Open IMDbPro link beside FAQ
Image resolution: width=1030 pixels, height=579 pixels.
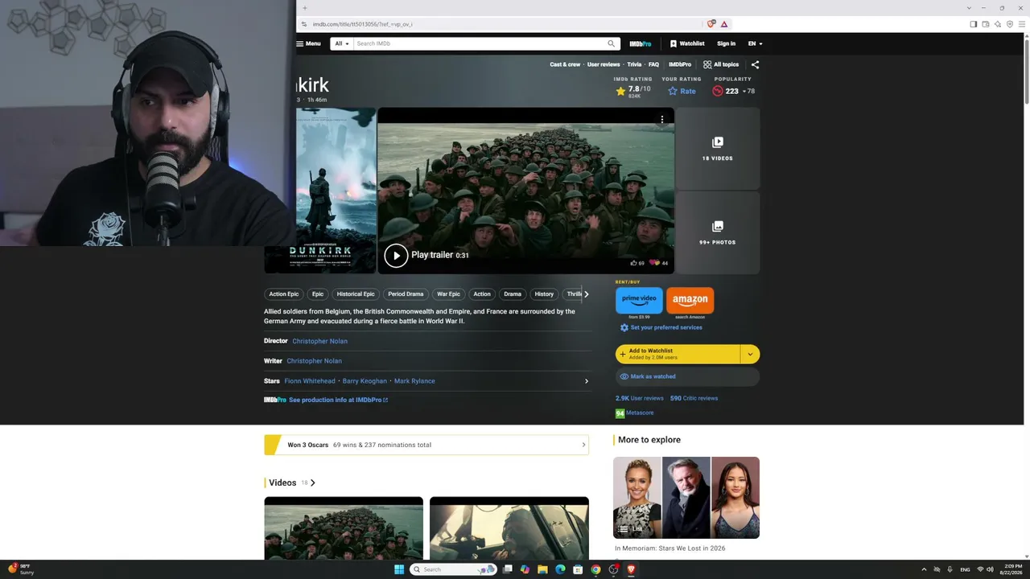click(680, 64)
